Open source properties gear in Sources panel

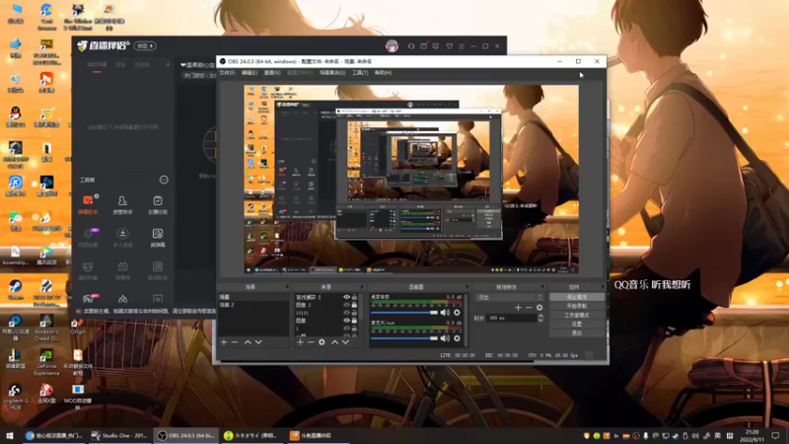tap(323, 342)
